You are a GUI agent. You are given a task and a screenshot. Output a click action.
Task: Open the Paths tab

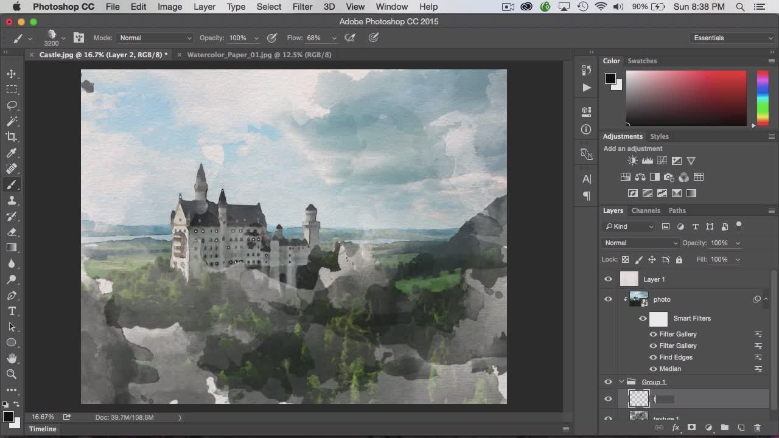677,210
